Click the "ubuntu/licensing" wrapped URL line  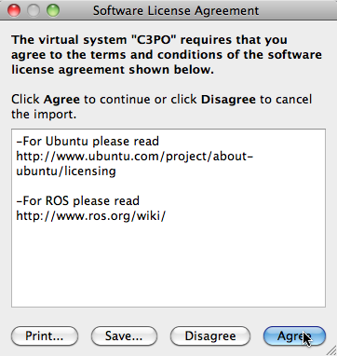coord(66,171)
